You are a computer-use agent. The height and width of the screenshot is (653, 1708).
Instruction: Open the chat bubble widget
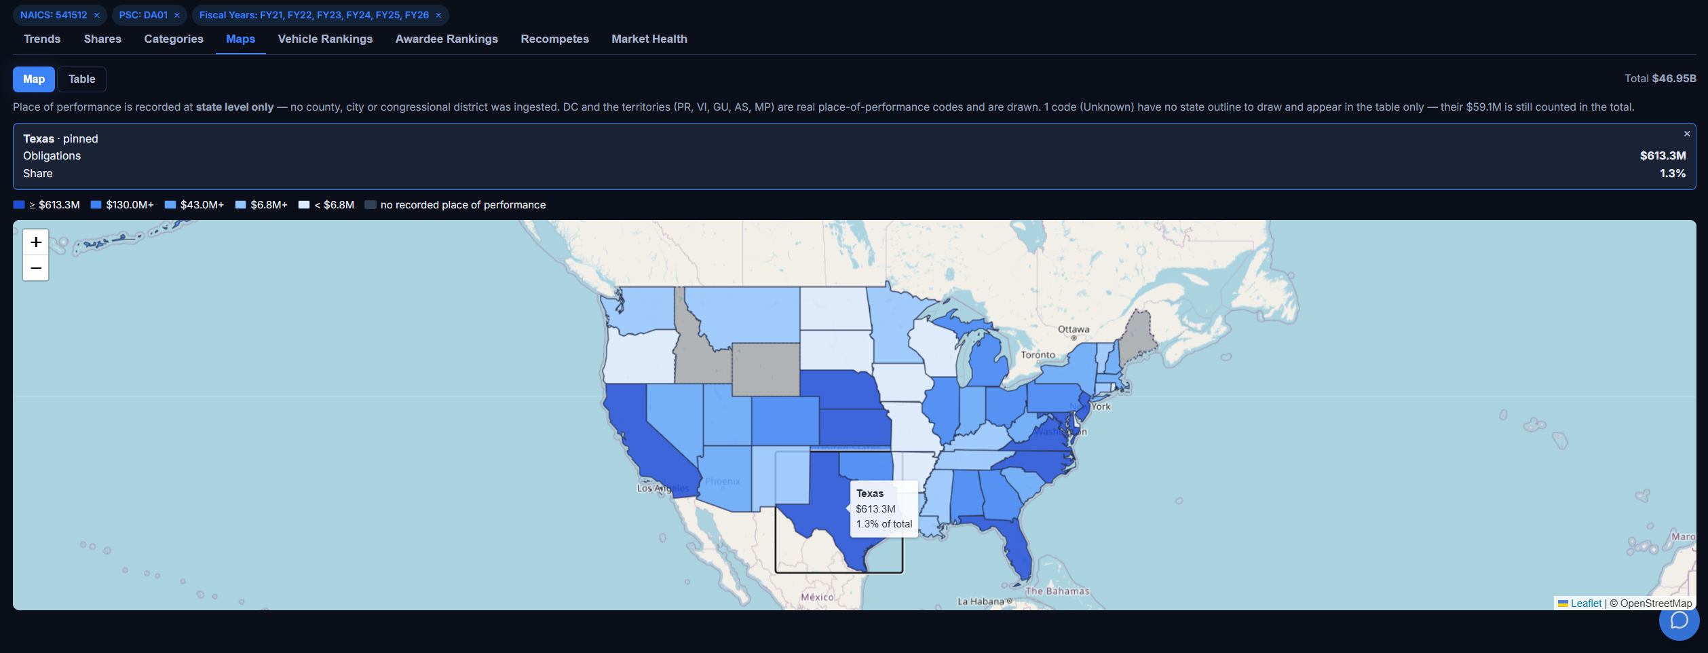coord(1679,620)
